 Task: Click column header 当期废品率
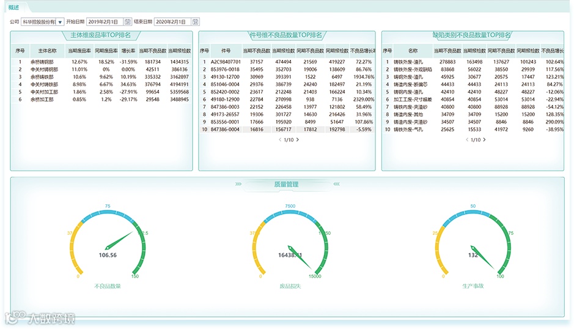[x=79, y=51]
